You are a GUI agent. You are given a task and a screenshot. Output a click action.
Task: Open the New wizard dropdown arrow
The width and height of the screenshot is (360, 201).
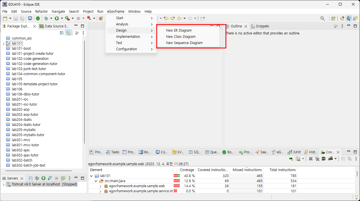(10, 18)
